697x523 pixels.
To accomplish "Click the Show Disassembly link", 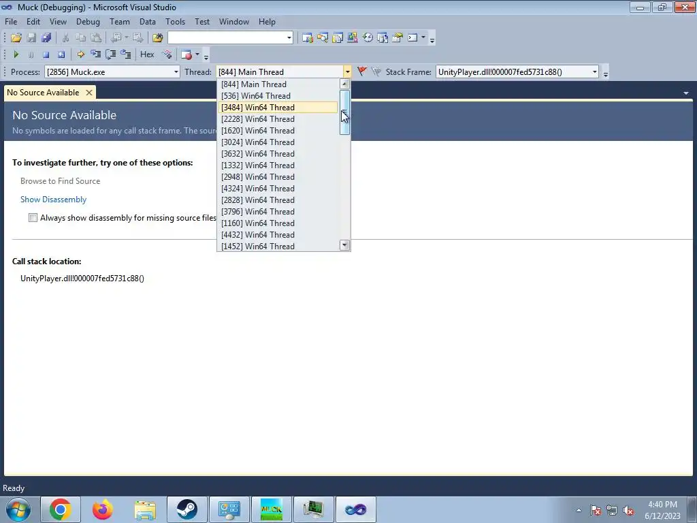I will pyautogui.click(x=53, y=200).
